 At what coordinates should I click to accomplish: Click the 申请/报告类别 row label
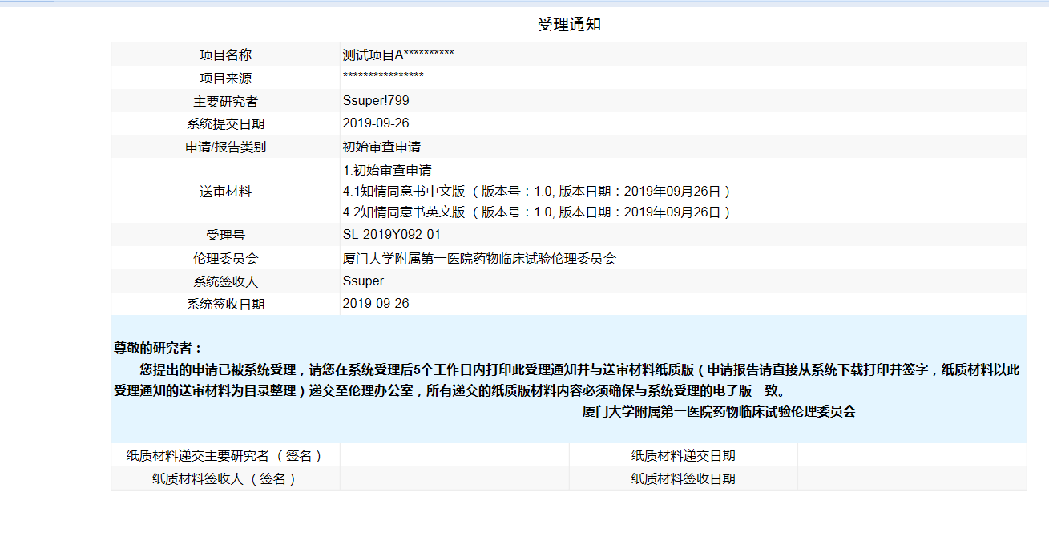point(225,147)
